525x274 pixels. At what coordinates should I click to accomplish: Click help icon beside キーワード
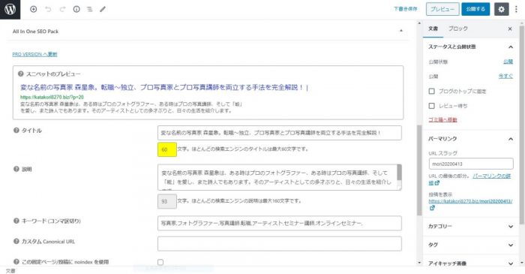(x=16, y=221)
